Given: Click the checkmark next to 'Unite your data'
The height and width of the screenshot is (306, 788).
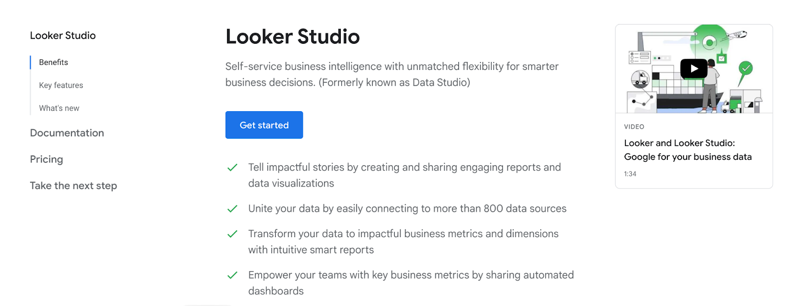Looking at the screenshot, I should coord(232,209).
